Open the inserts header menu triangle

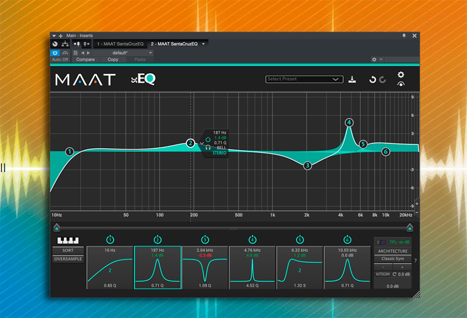[54, 36]
